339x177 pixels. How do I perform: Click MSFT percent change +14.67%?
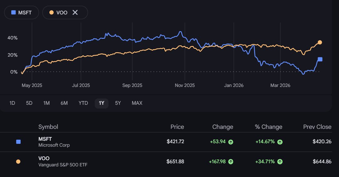pyautogui.click(x=265, y=142)
